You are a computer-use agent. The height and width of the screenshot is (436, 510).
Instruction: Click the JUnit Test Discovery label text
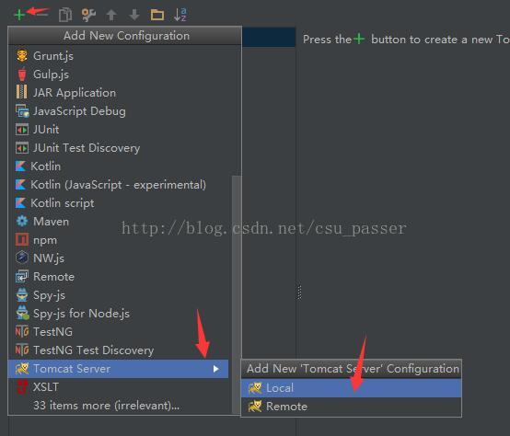87,148
